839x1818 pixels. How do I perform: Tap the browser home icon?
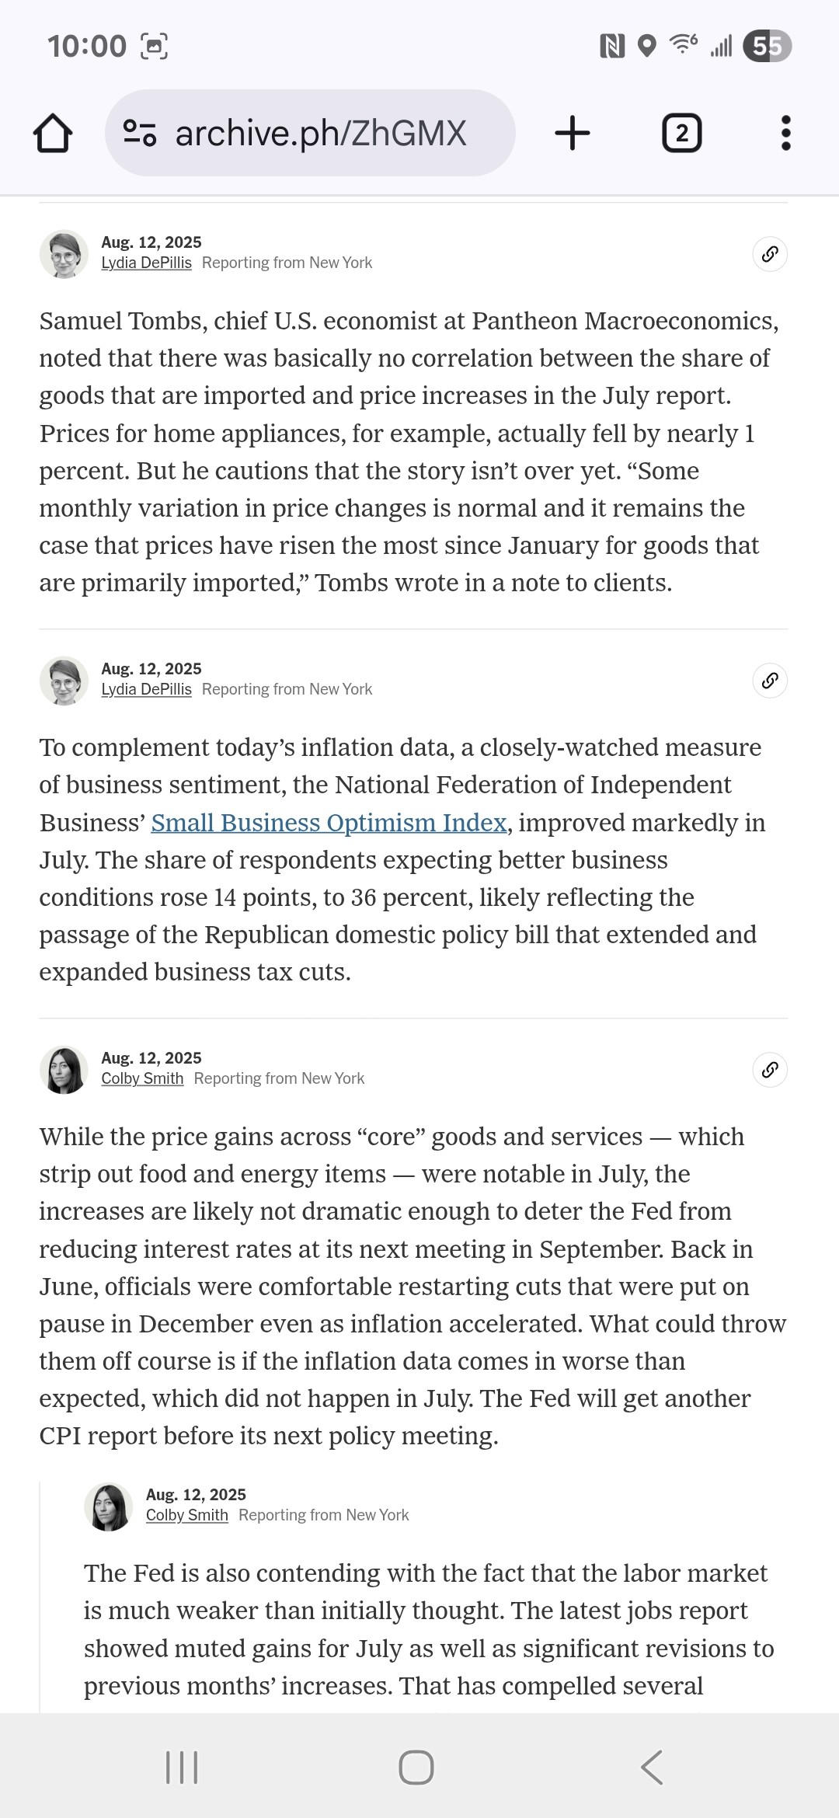(x=53, y=134)
